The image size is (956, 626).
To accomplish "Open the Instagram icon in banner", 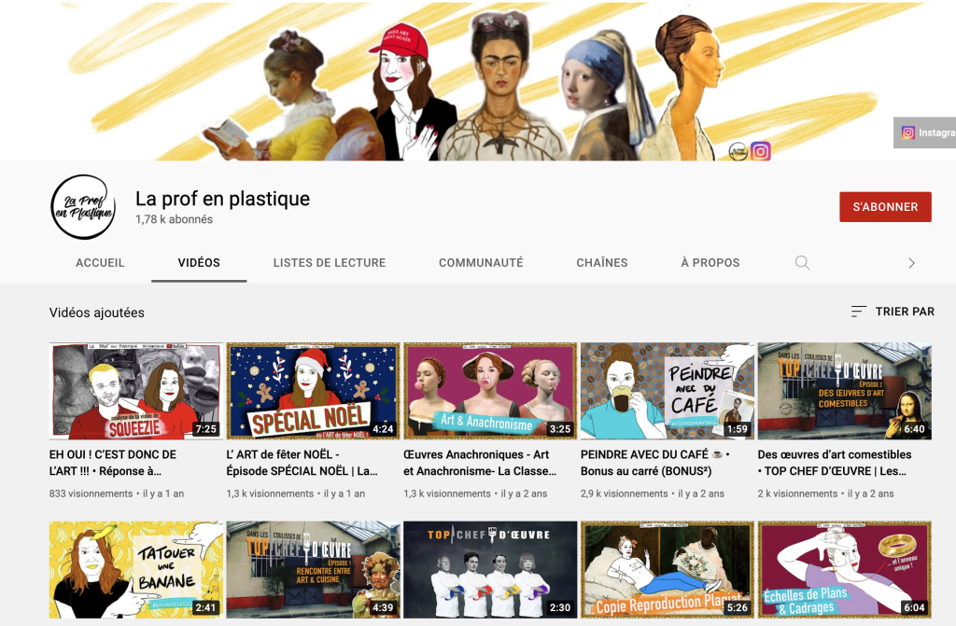I will pos(761,151).
